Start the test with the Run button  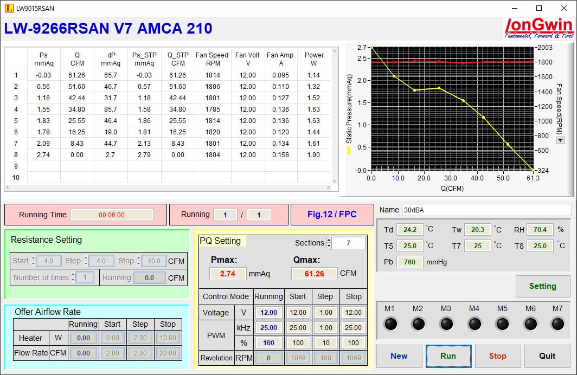pos(448,356)
